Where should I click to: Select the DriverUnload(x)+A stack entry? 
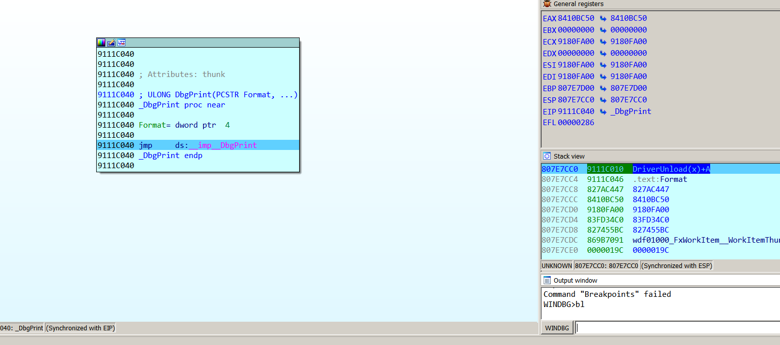tap(671, 169)
